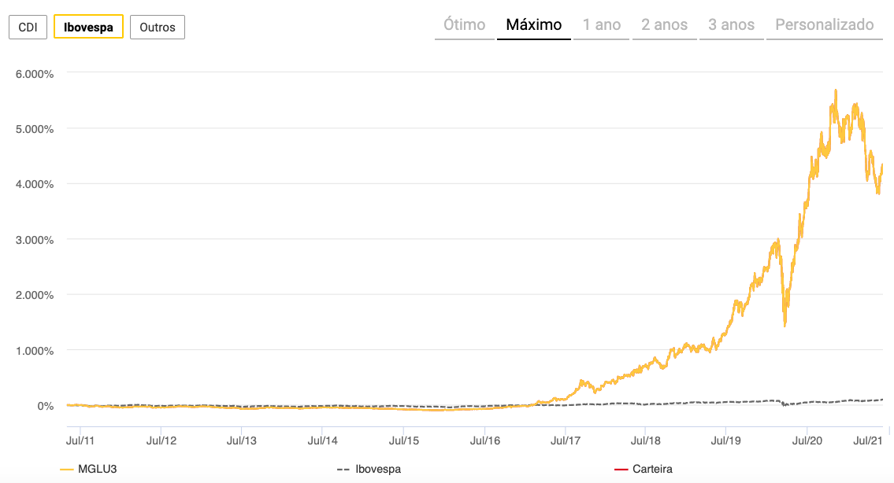Toggle the CDI benchmark button

pos(28,27)
